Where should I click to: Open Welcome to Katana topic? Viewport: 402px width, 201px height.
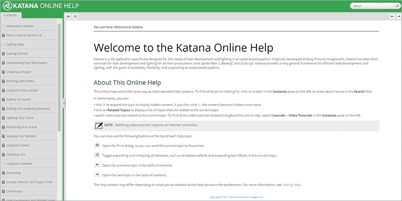(x=20, y=26)
